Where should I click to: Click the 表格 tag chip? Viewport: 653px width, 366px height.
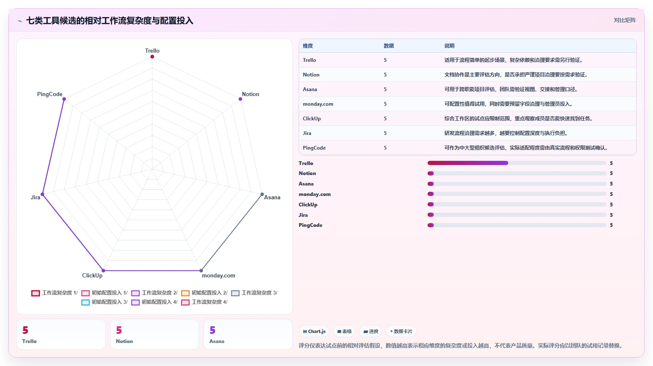tap(344, 331)
